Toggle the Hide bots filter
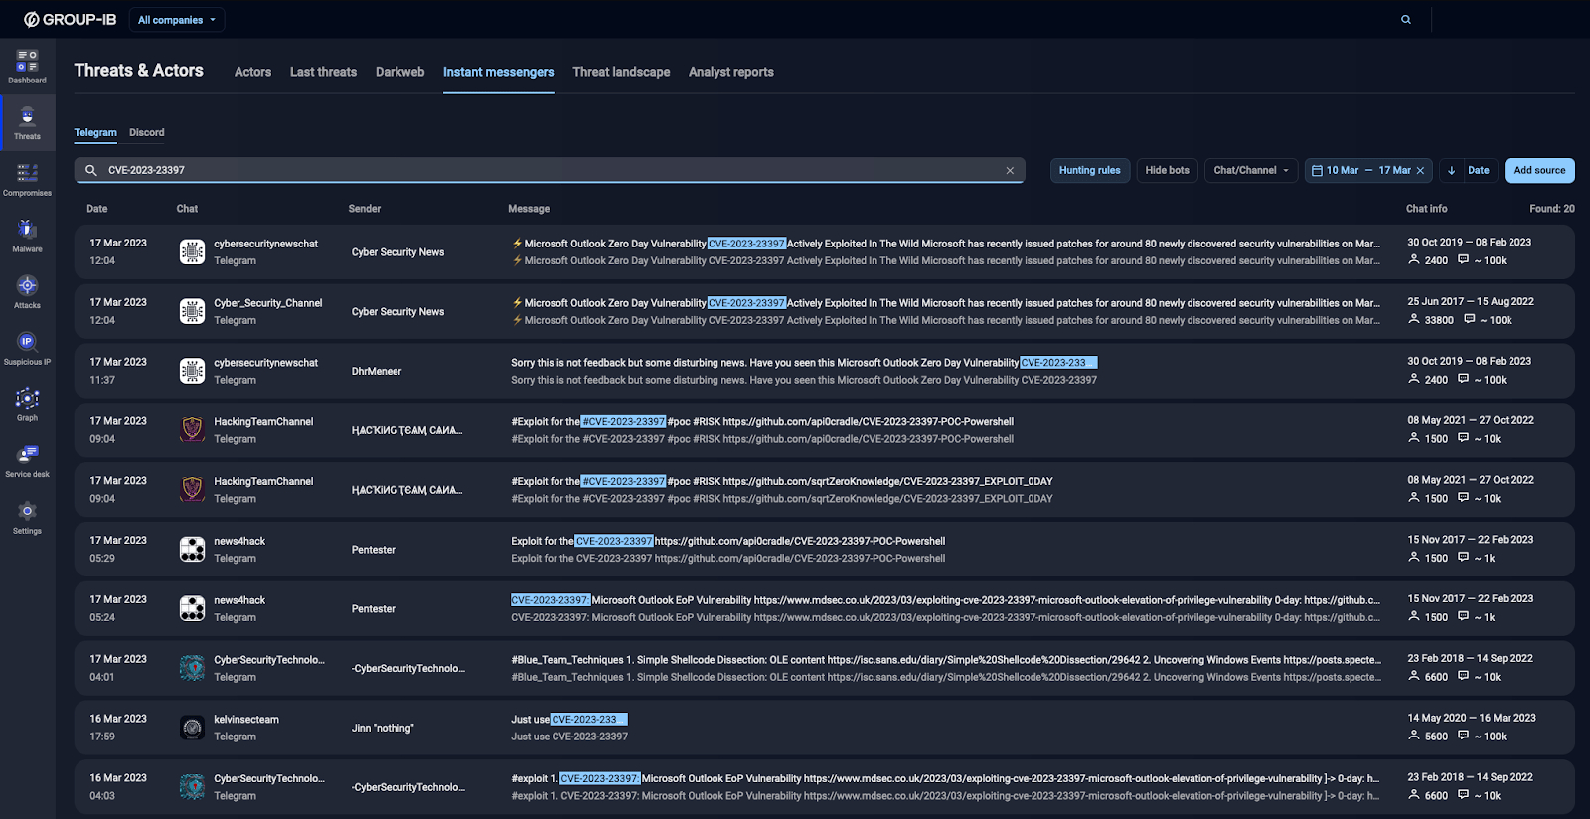 1167,170
